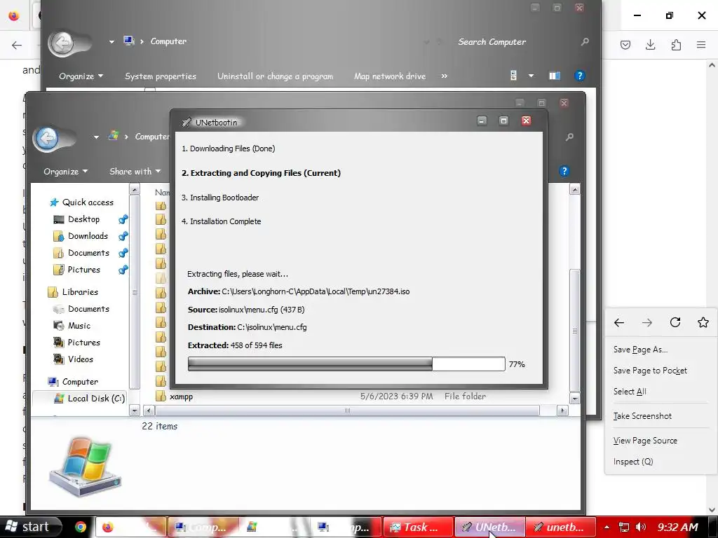
Task: Click the context menu forward arrow
Action: coord(647,322)
